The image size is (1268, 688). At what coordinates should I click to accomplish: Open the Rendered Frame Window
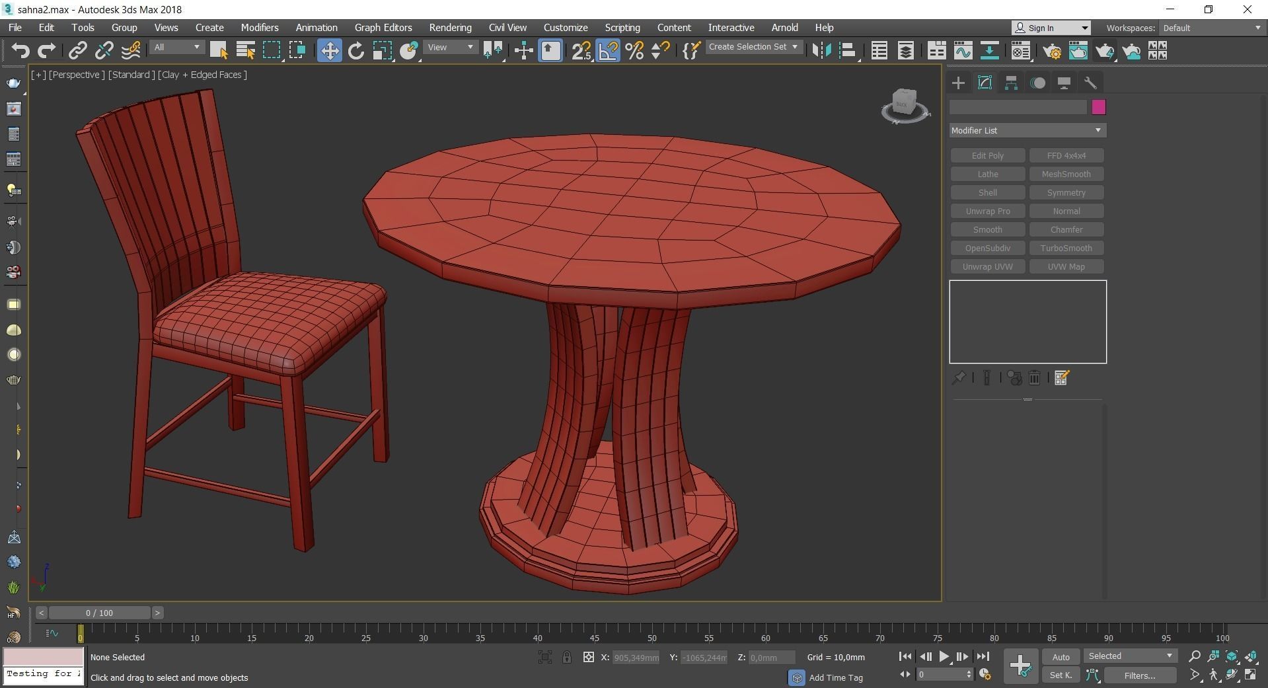click(x=1078, y=51)
